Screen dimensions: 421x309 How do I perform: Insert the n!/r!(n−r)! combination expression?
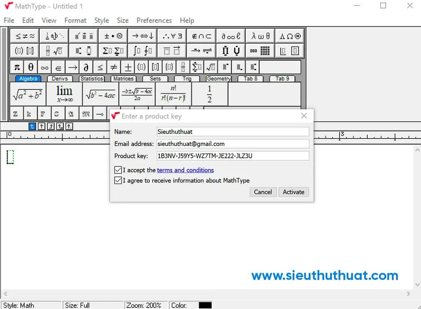click(x=173, y=94)
